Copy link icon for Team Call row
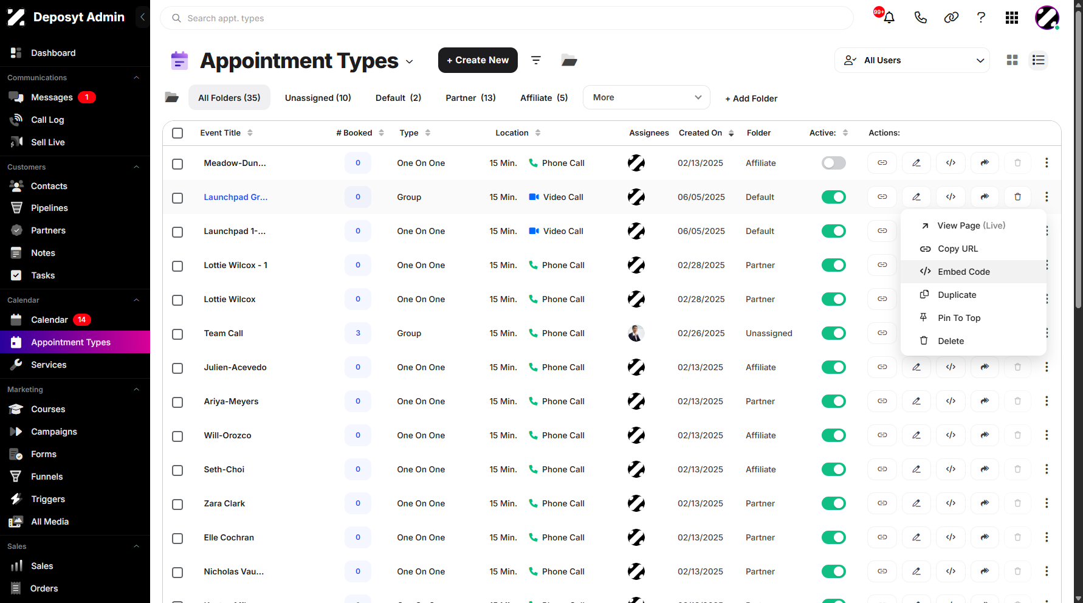1083x603 pixels. point(882,333)
